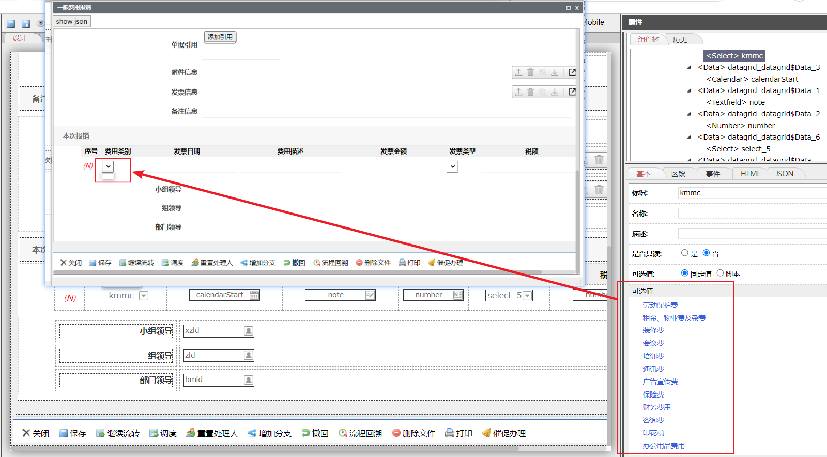The image size is (827, 457).
Task: Click the person picker icon in the zld field
Action: 249,355
